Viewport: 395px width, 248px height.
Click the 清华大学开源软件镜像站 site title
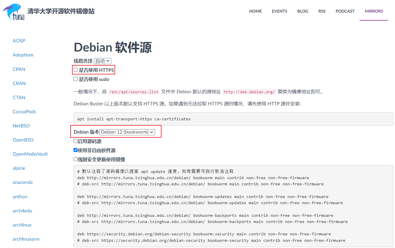pos(61,11)
